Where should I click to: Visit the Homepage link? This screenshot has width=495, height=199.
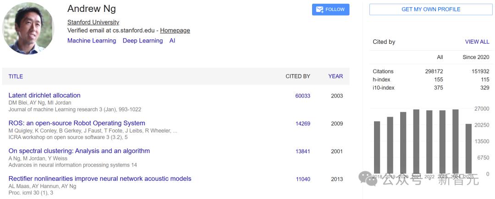pyautogui.click(x=175, y=31)
